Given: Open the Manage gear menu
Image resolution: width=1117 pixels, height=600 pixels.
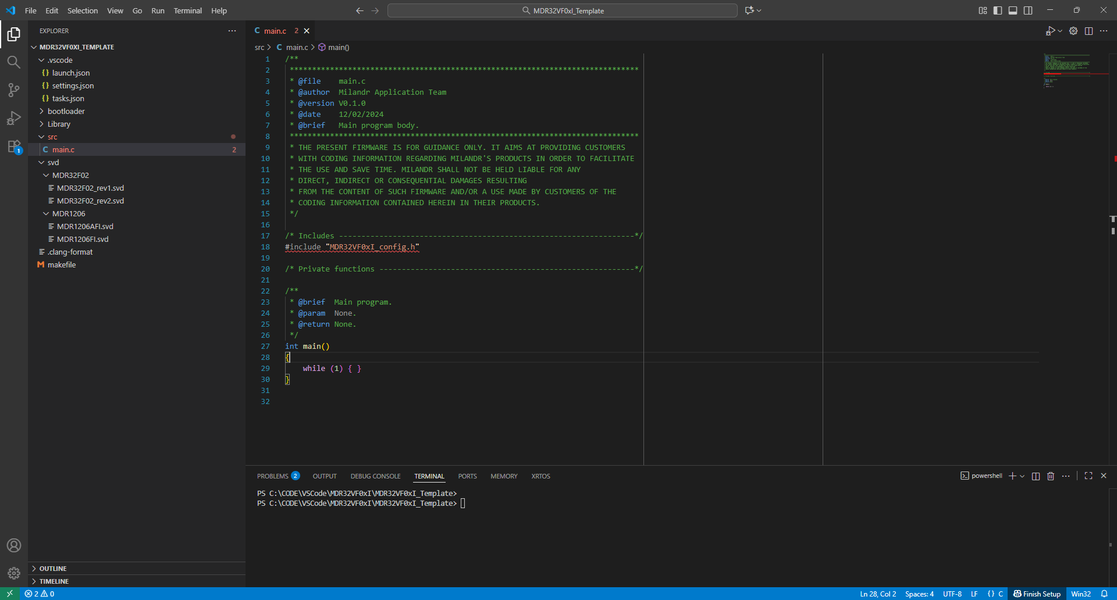Looking at the screenshot, I should 13,573.
